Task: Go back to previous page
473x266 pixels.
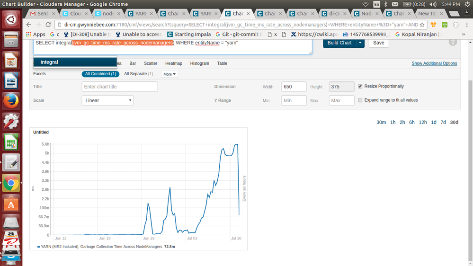Action: click(x=29, y=25)
